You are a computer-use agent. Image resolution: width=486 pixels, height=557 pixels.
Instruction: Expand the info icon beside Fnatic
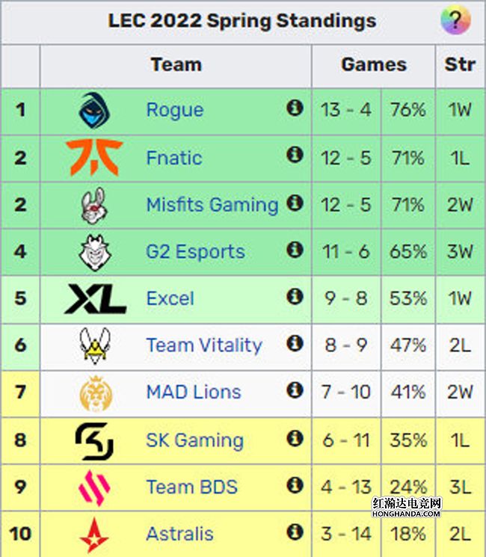(x=295, y=156)
